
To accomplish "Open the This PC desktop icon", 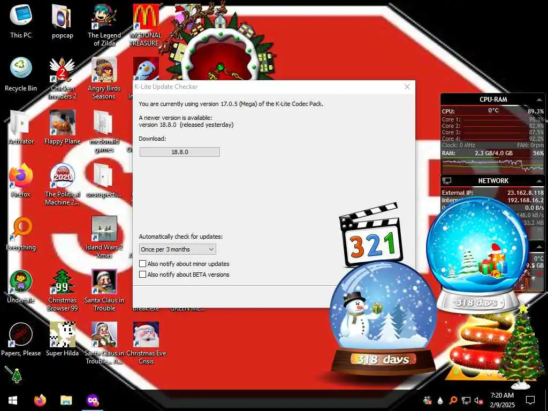I will click(x=21, y=20).
